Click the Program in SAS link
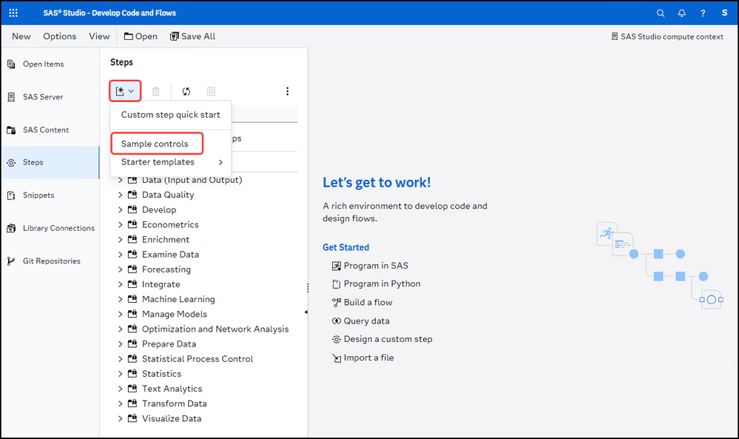 pyautogui.click(x=371, y=266)
